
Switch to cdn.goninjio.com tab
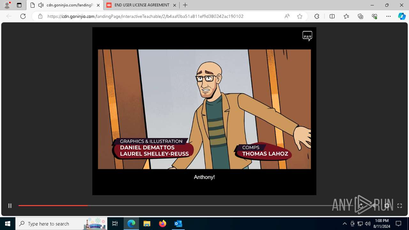(x=65, y=5)
